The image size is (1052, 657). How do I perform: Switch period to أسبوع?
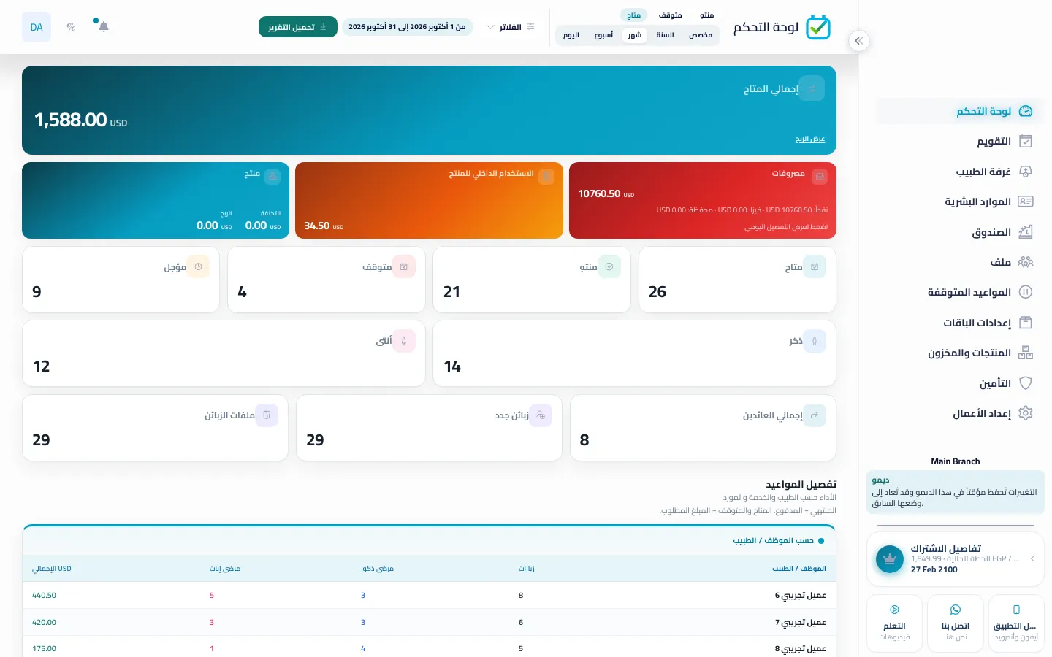(603, 35)
